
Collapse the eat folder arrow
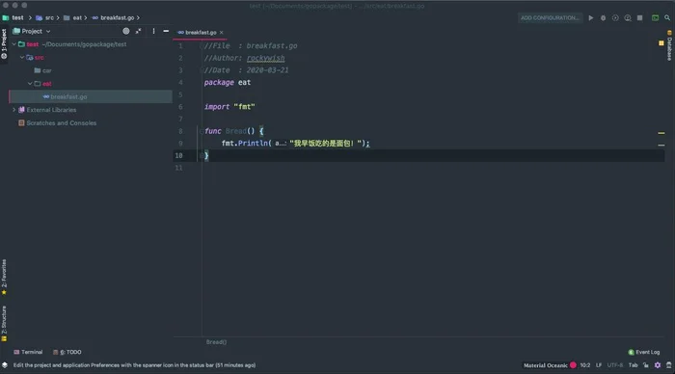coord(30,84)
